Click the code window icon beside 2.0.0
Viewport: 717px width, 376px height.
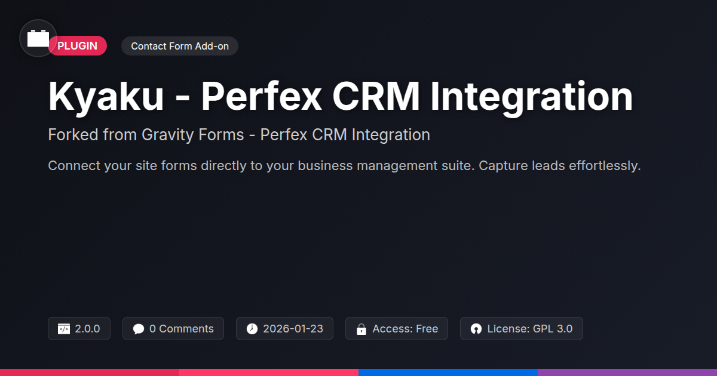click(63, 329)
